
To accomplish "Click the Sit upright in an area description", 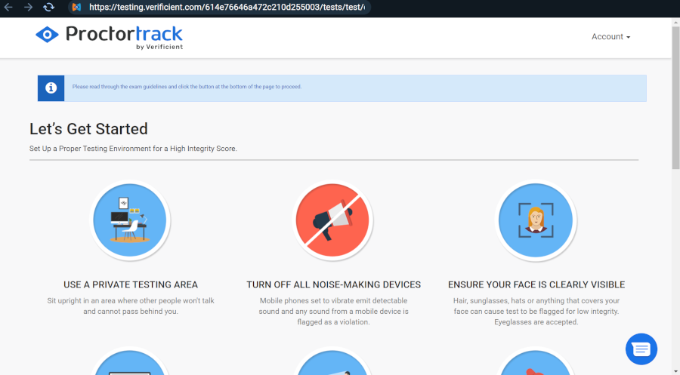I will pos(131,306).
